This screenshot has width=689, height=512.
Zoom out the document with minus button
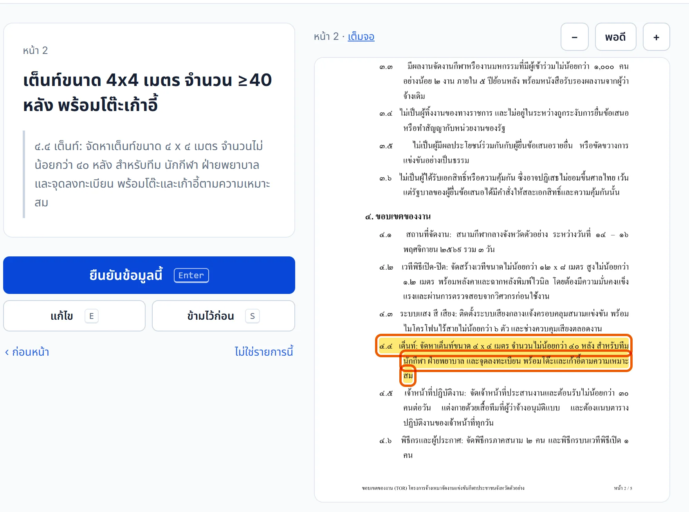(x=575, y=37)
